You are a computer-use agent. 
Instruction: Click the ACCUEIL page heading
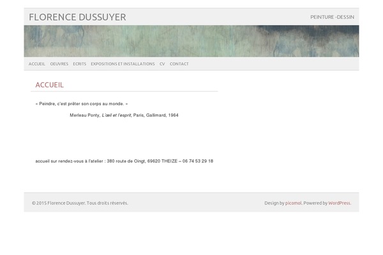[49, 85]
